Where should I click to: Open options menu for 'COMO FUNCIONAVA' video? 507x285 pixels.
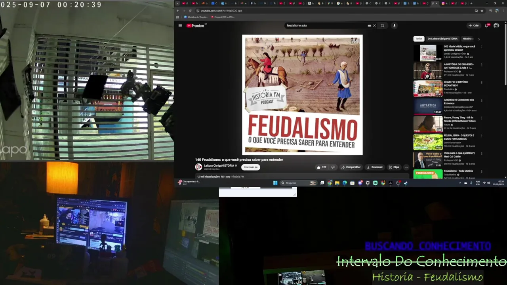[482, 136]
